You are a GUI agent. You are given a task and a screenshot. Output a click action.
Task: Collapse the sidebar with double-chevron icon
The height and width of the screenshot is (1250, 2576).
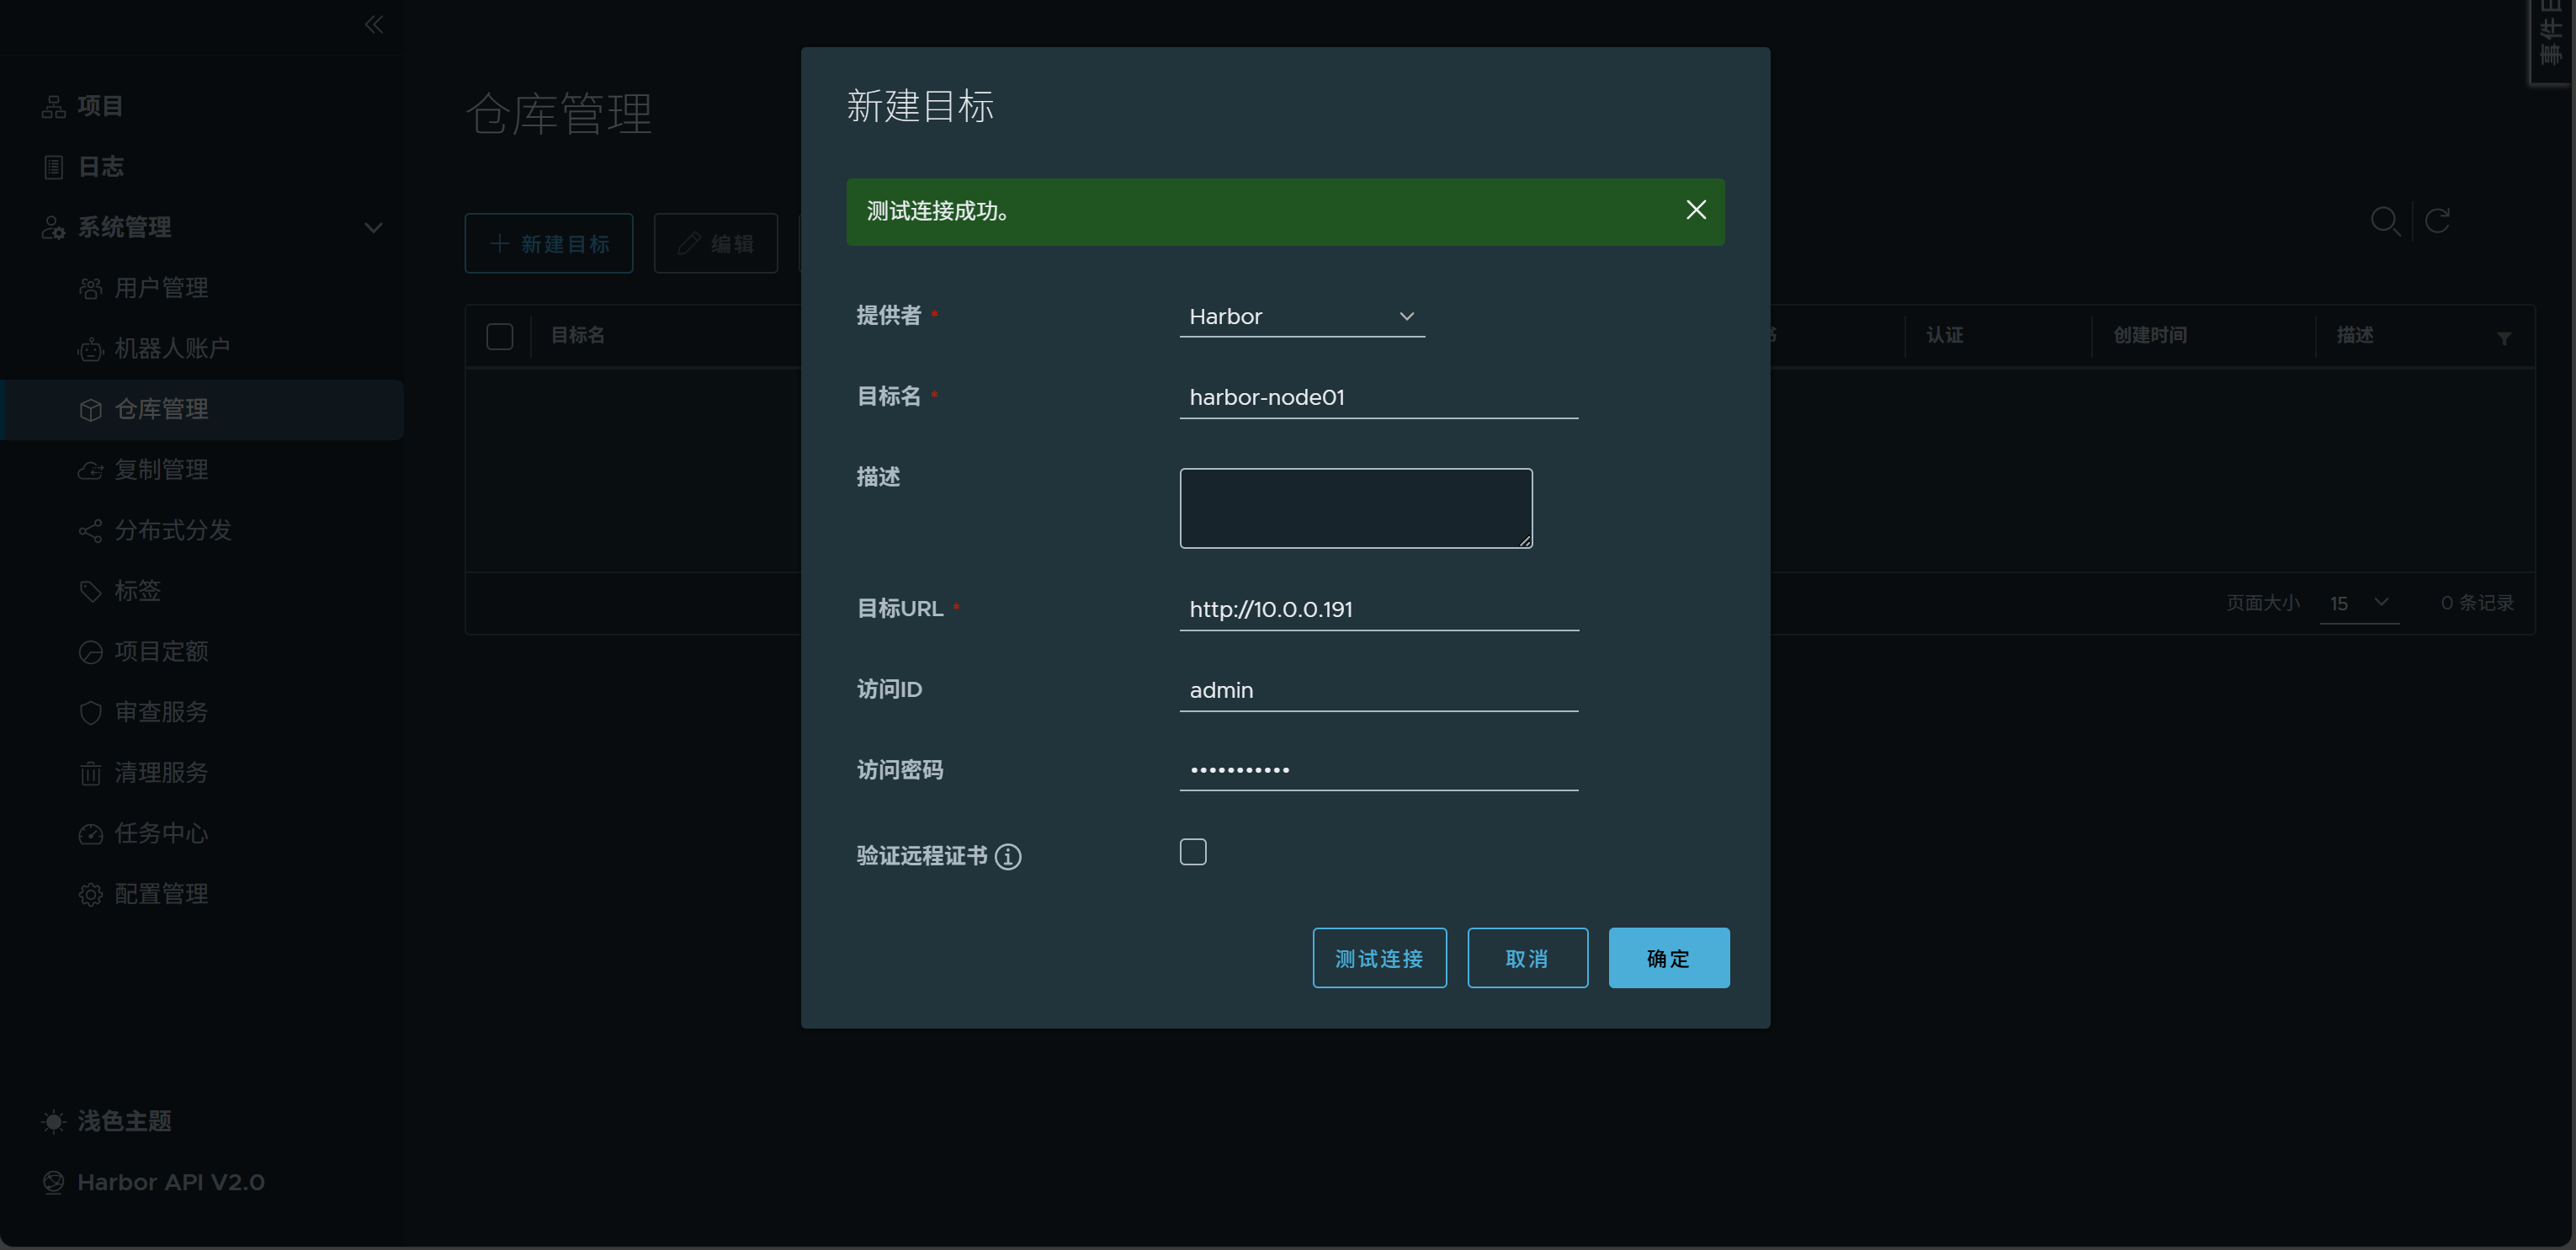[374, 24]
